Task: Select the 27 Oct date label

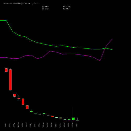Action: click(x=77, y=125)
